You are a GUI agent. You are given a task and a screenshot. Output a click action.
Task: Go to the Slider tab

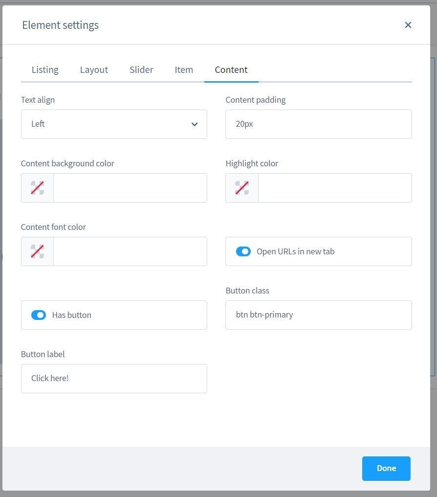click(x=141, y=69)
